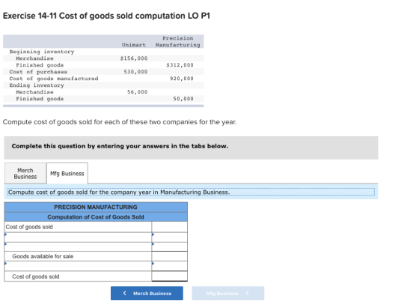Screen dimensions: 419x307
Task: Open the row label dropdown below Goods available for sale
Action: [x=78, y=266]
